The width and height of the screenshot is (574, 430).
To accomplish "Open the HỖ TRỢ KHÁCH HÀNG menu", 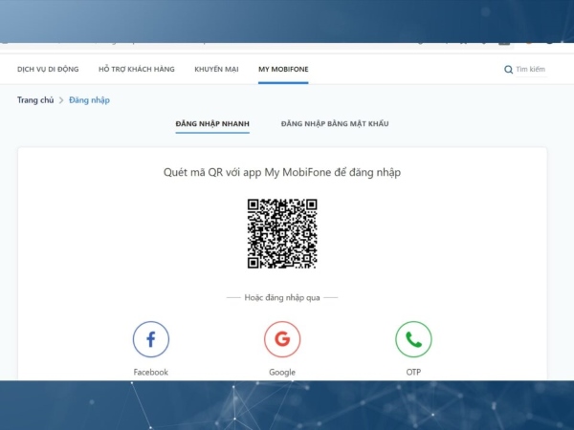I will point(135,70).
